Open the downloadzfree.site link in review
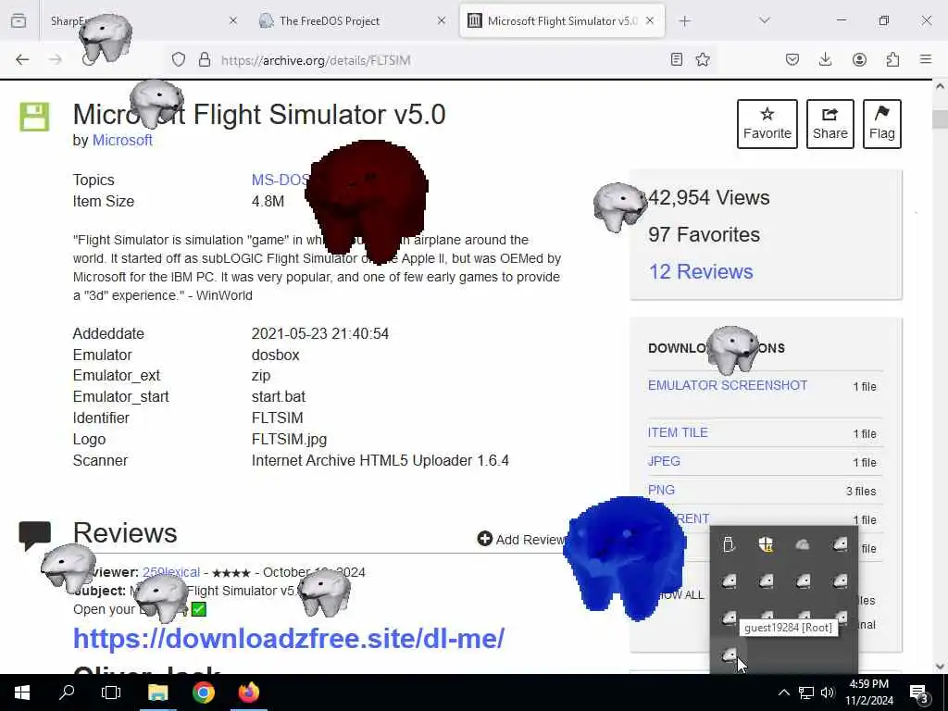 289,639
